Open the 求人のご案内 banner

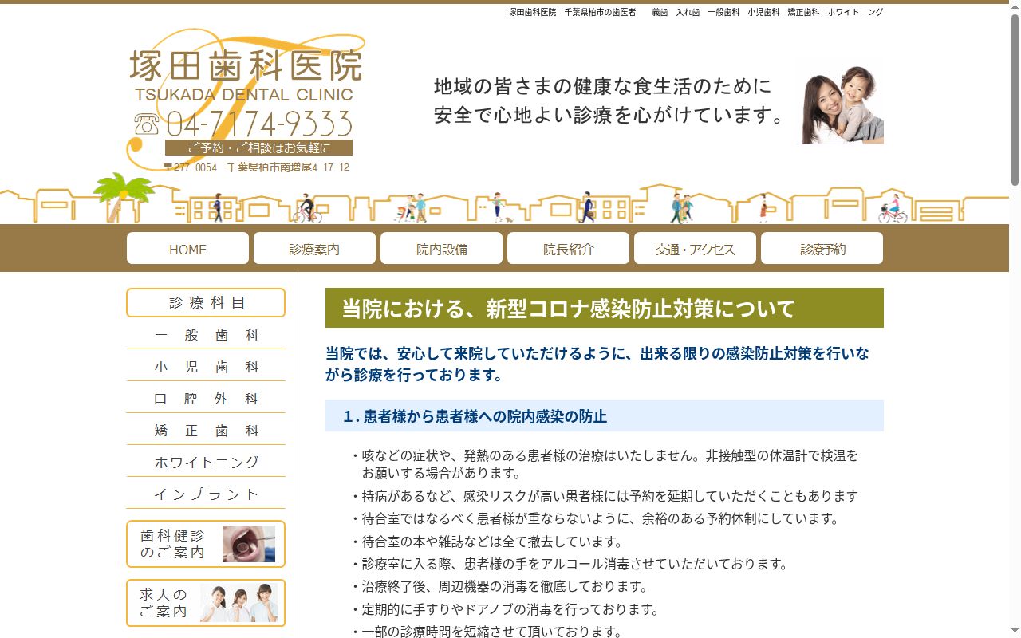(x=206, y=603)
